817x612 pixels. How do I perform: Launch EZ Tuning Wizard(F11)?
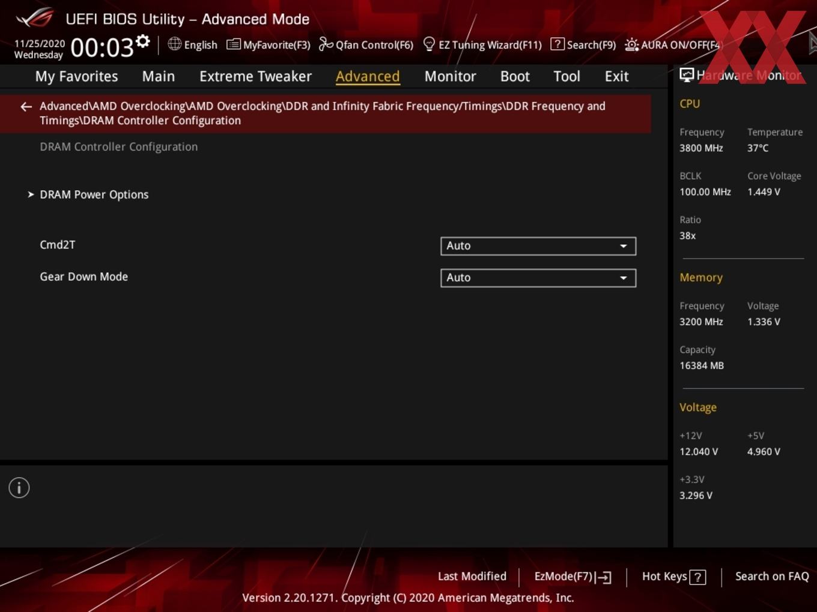coord(482,44)
